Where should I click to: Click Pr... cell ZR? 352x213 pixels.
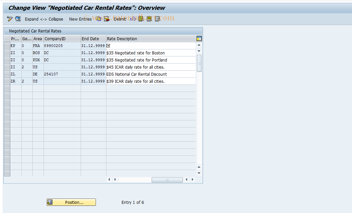tap(16, 81)
